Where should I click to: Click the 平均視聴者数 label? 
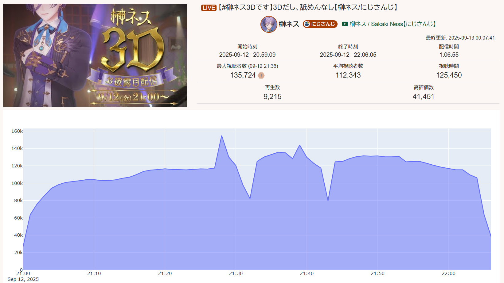pyautogui.click(x=348, y=66)
